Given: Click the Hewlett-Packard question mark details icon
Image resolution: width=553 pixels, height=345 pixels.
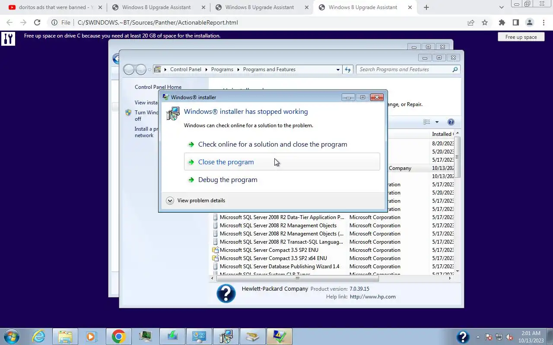Looking at the screenshot, I should (x=226, y=293).
